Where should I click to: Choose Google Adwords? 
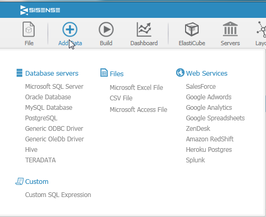coord(209,97)
